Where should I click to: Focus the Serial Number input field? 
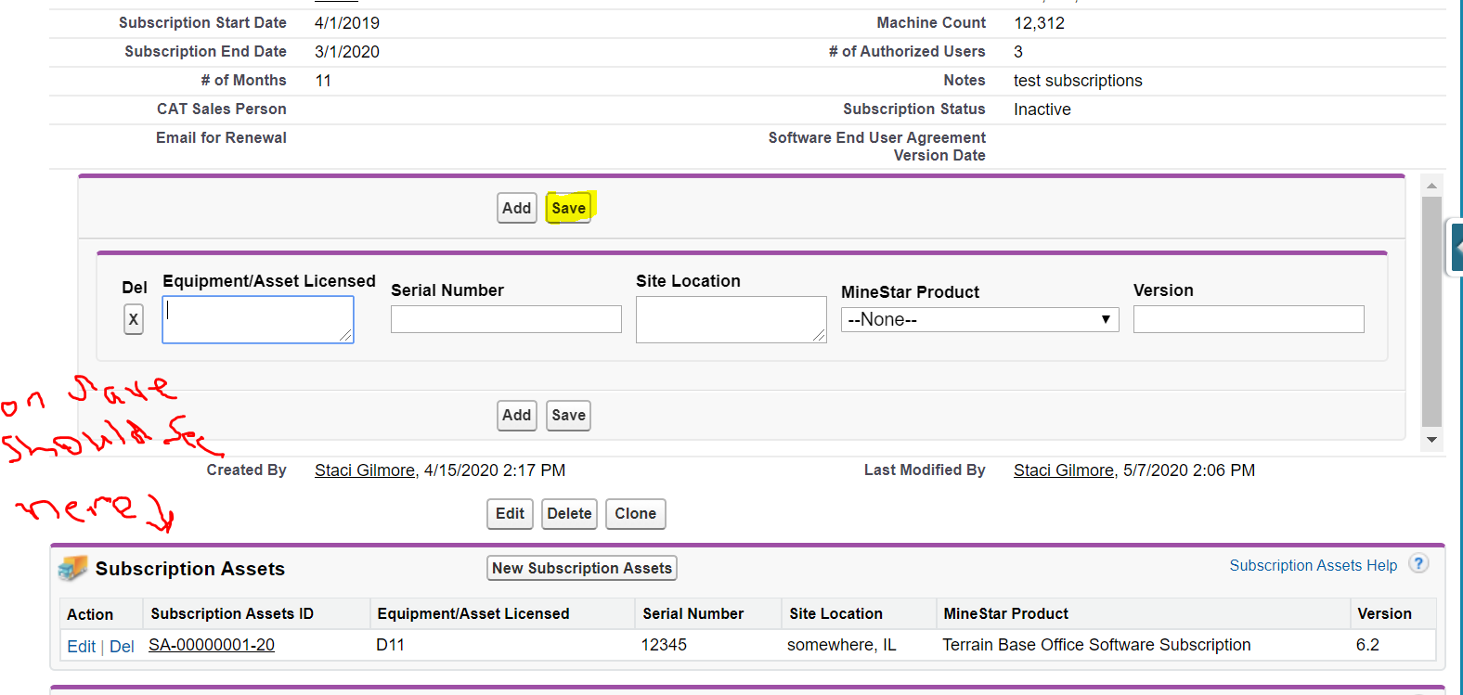click(x=506, y=319)
